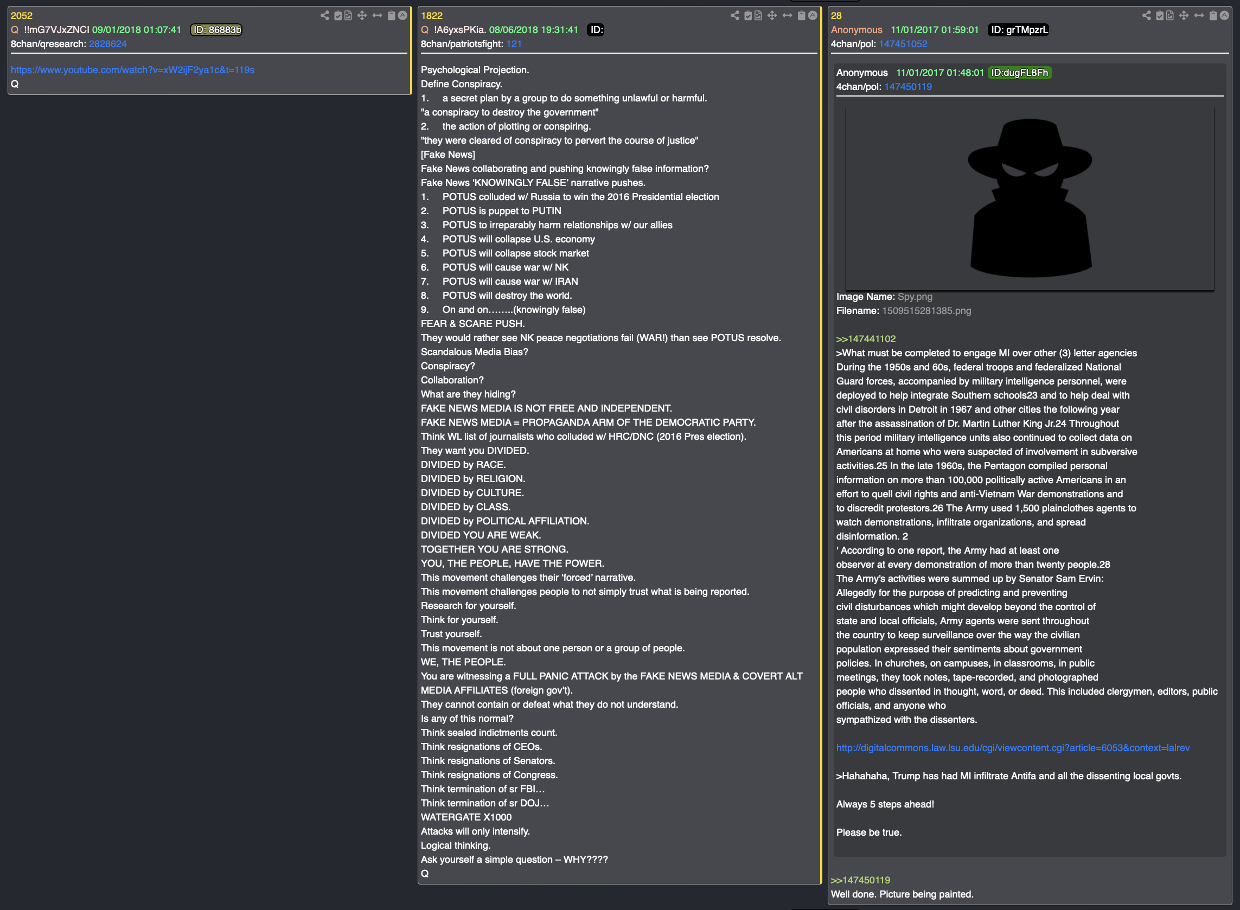Click post number 28
Image resolution: width=1240 pixels, height=910 pixels.
[836, 15]
